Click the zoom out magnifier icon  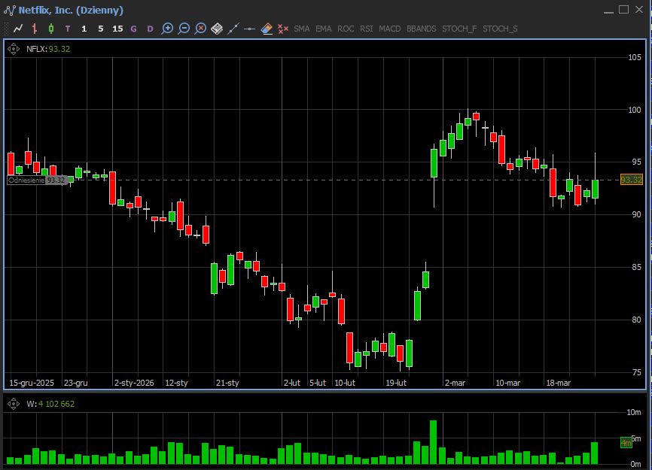184,29
